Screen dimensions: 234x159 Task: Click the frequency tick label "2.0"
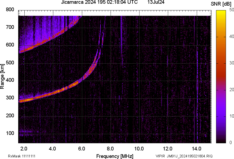click(x=24, y=149)
